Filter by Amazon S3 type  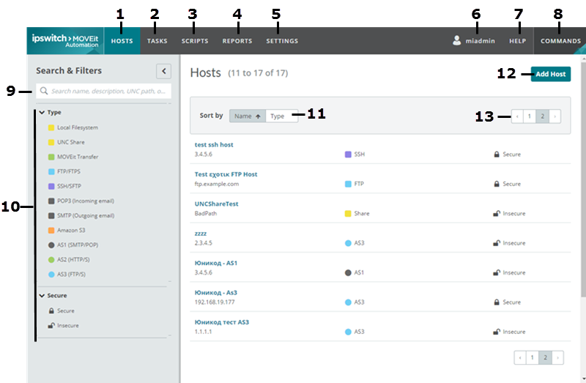pos(67,230)
